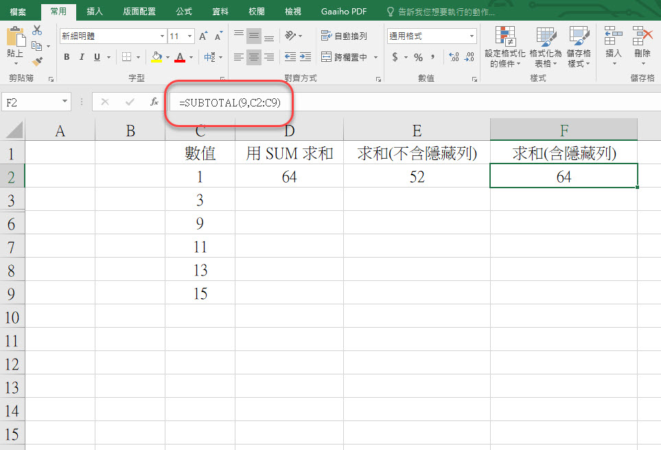Toggle Bold formatting
The image size is (661, 450).
(67, 57)
